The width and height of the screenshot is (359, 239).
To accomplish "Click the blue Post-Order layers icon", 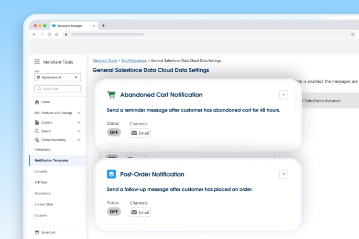I will [111, 174].
